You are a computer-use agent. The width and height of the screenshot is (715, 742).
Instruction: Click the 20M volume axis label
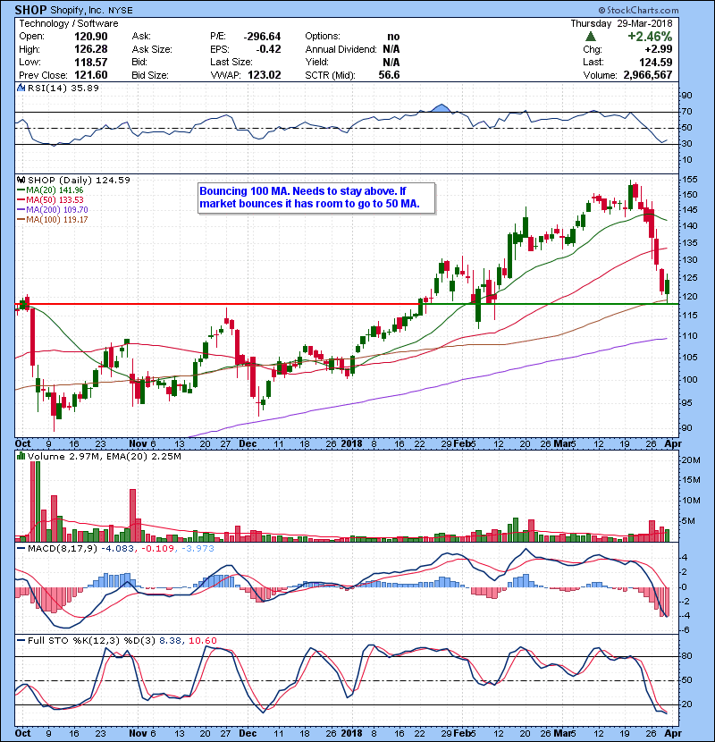(691, 460)
